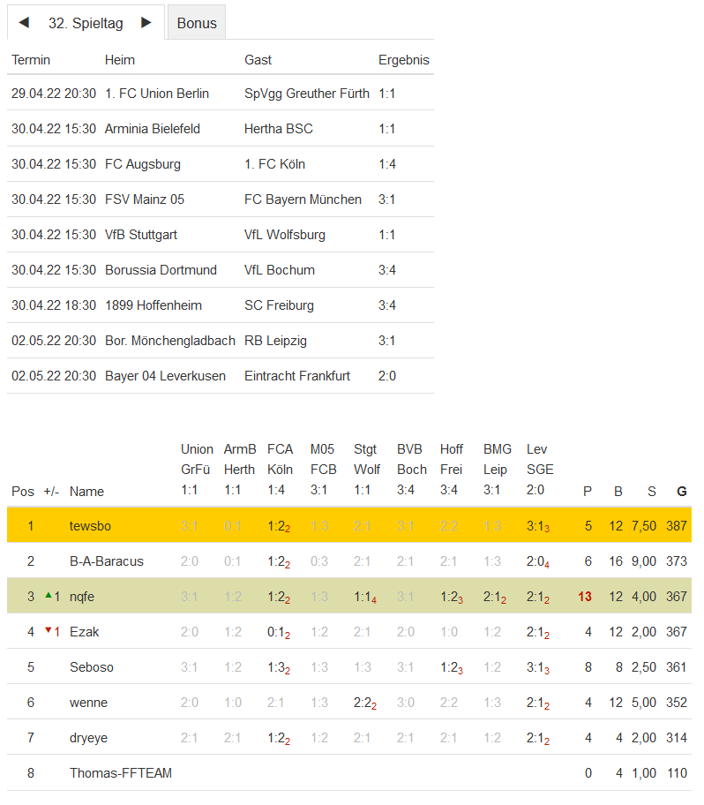The image size is (704, 805).
Task: Open Borussia Dortmund vs VfL Bochum result 3:4
Action: pos(387,270)
